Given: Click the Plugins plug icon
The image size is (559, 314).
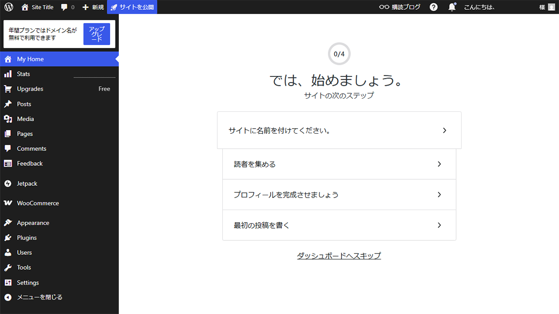Looking at the screenshot, I should 8,238.
